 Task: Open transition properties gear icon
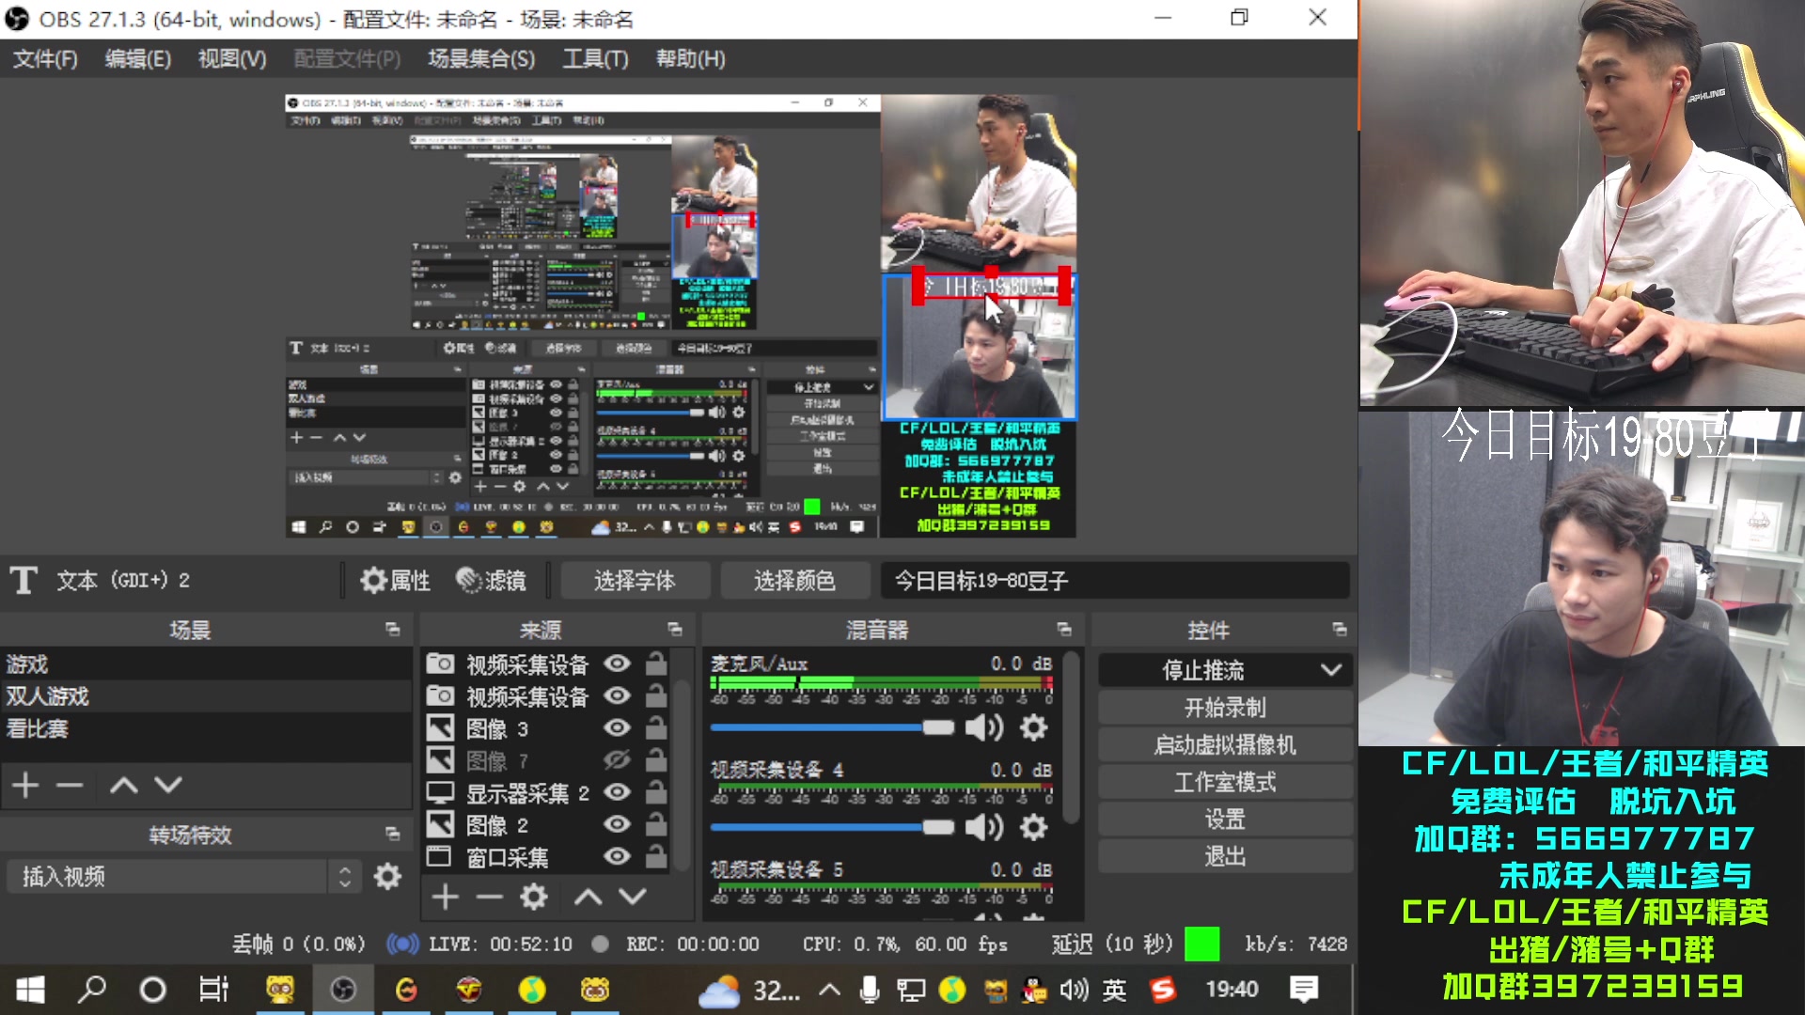click(x=387, y=877)
